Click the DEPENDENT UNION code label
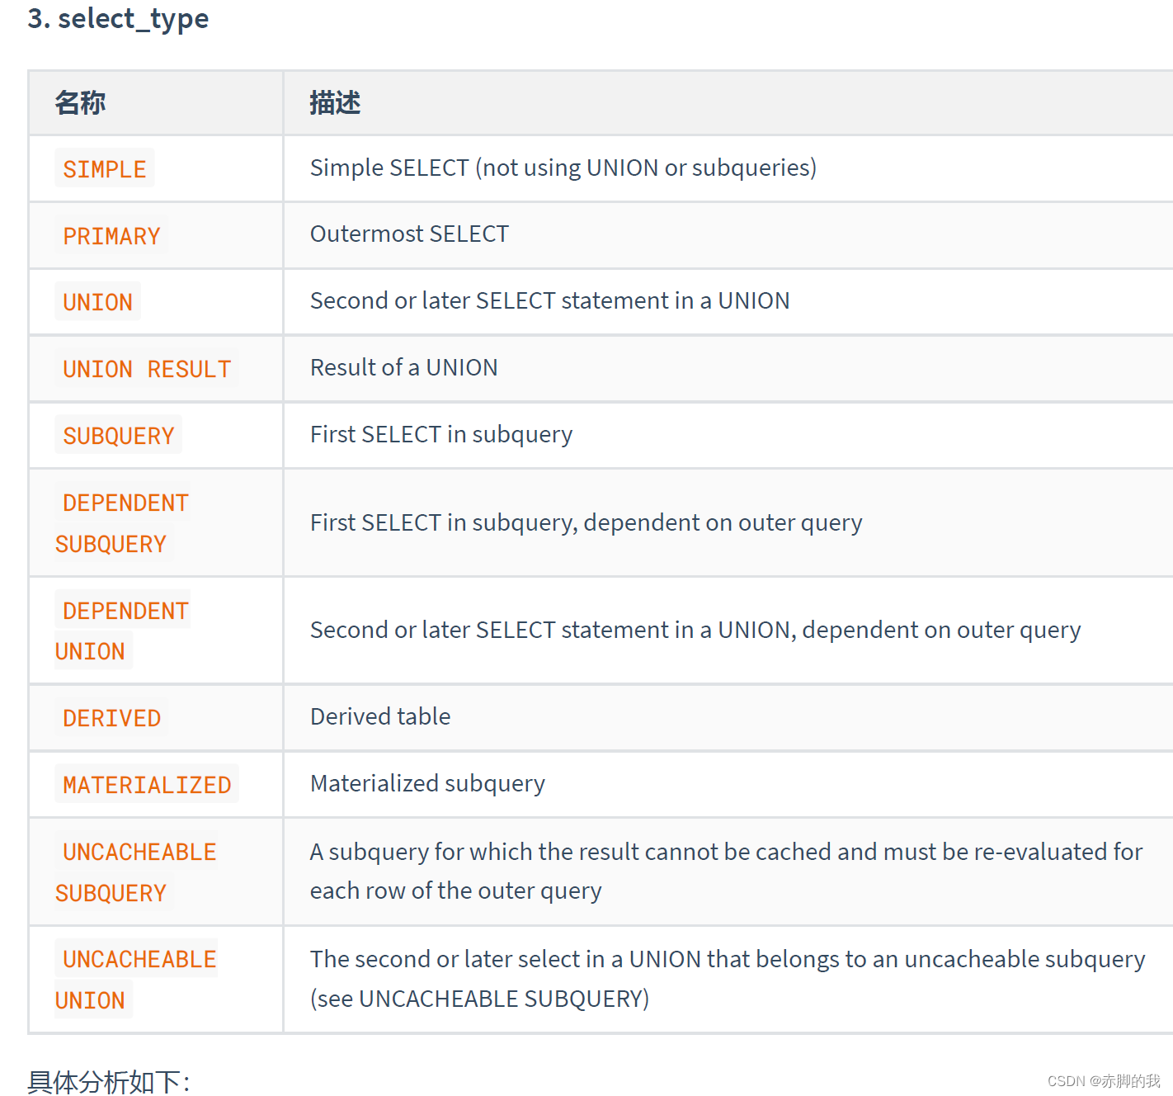The height and width of the screenshot is (1096, 1173). tap(123, 631)
